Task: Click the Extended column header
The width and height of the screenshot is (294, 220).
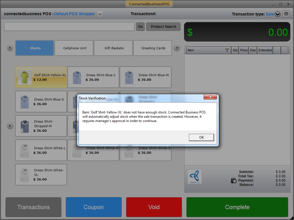Action: (x=265, y=50)
